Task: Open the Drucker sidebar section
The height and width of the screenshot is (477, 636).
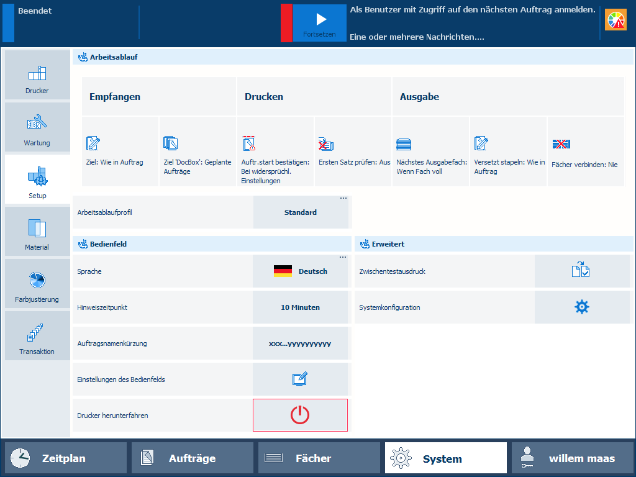Action: point(37,75)
